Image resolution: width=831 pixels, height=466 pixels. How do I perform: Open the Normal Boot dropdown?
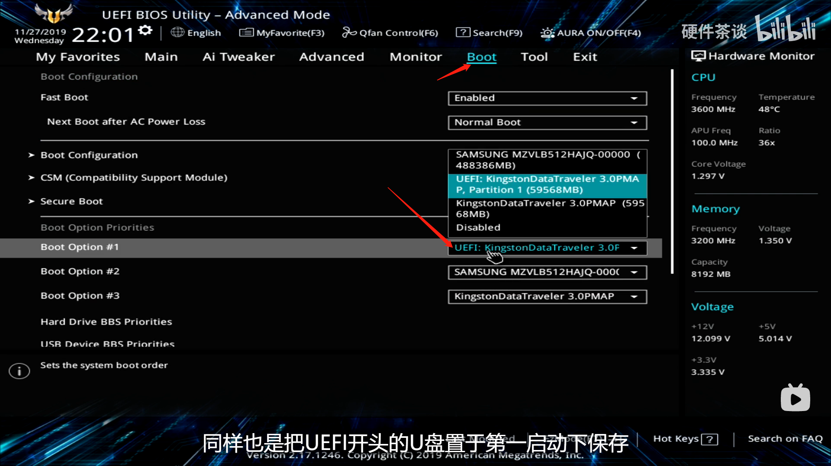coord(548,122)
